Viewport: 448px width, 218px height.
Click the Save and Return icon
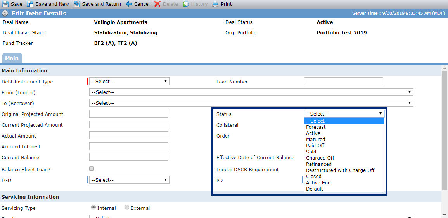(x=76, y=4)
